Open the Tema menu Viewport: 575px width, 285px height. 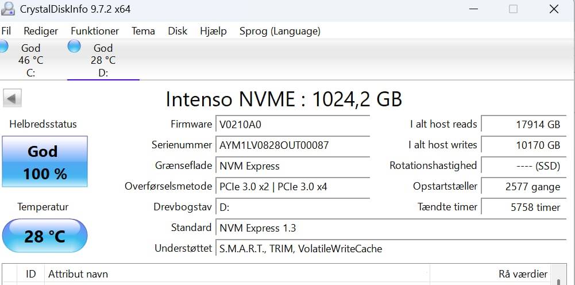[x=143, y=31]
